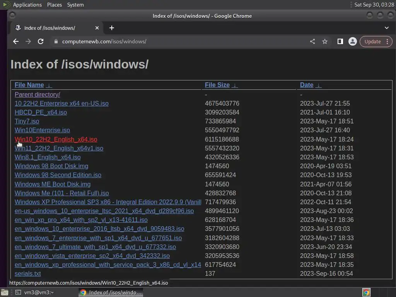Click the address bar URL
This screenshot has height=297, width=396.
coord(104,41)
